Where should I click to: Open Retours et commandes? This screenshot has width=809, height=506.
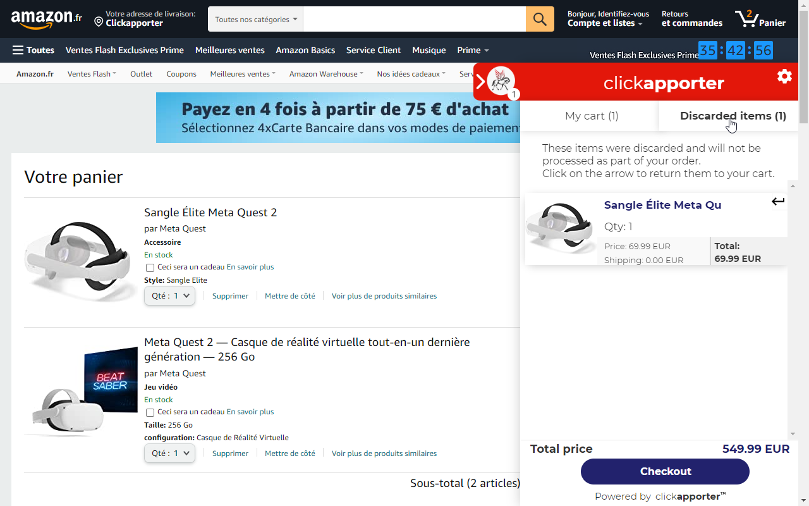692,19
